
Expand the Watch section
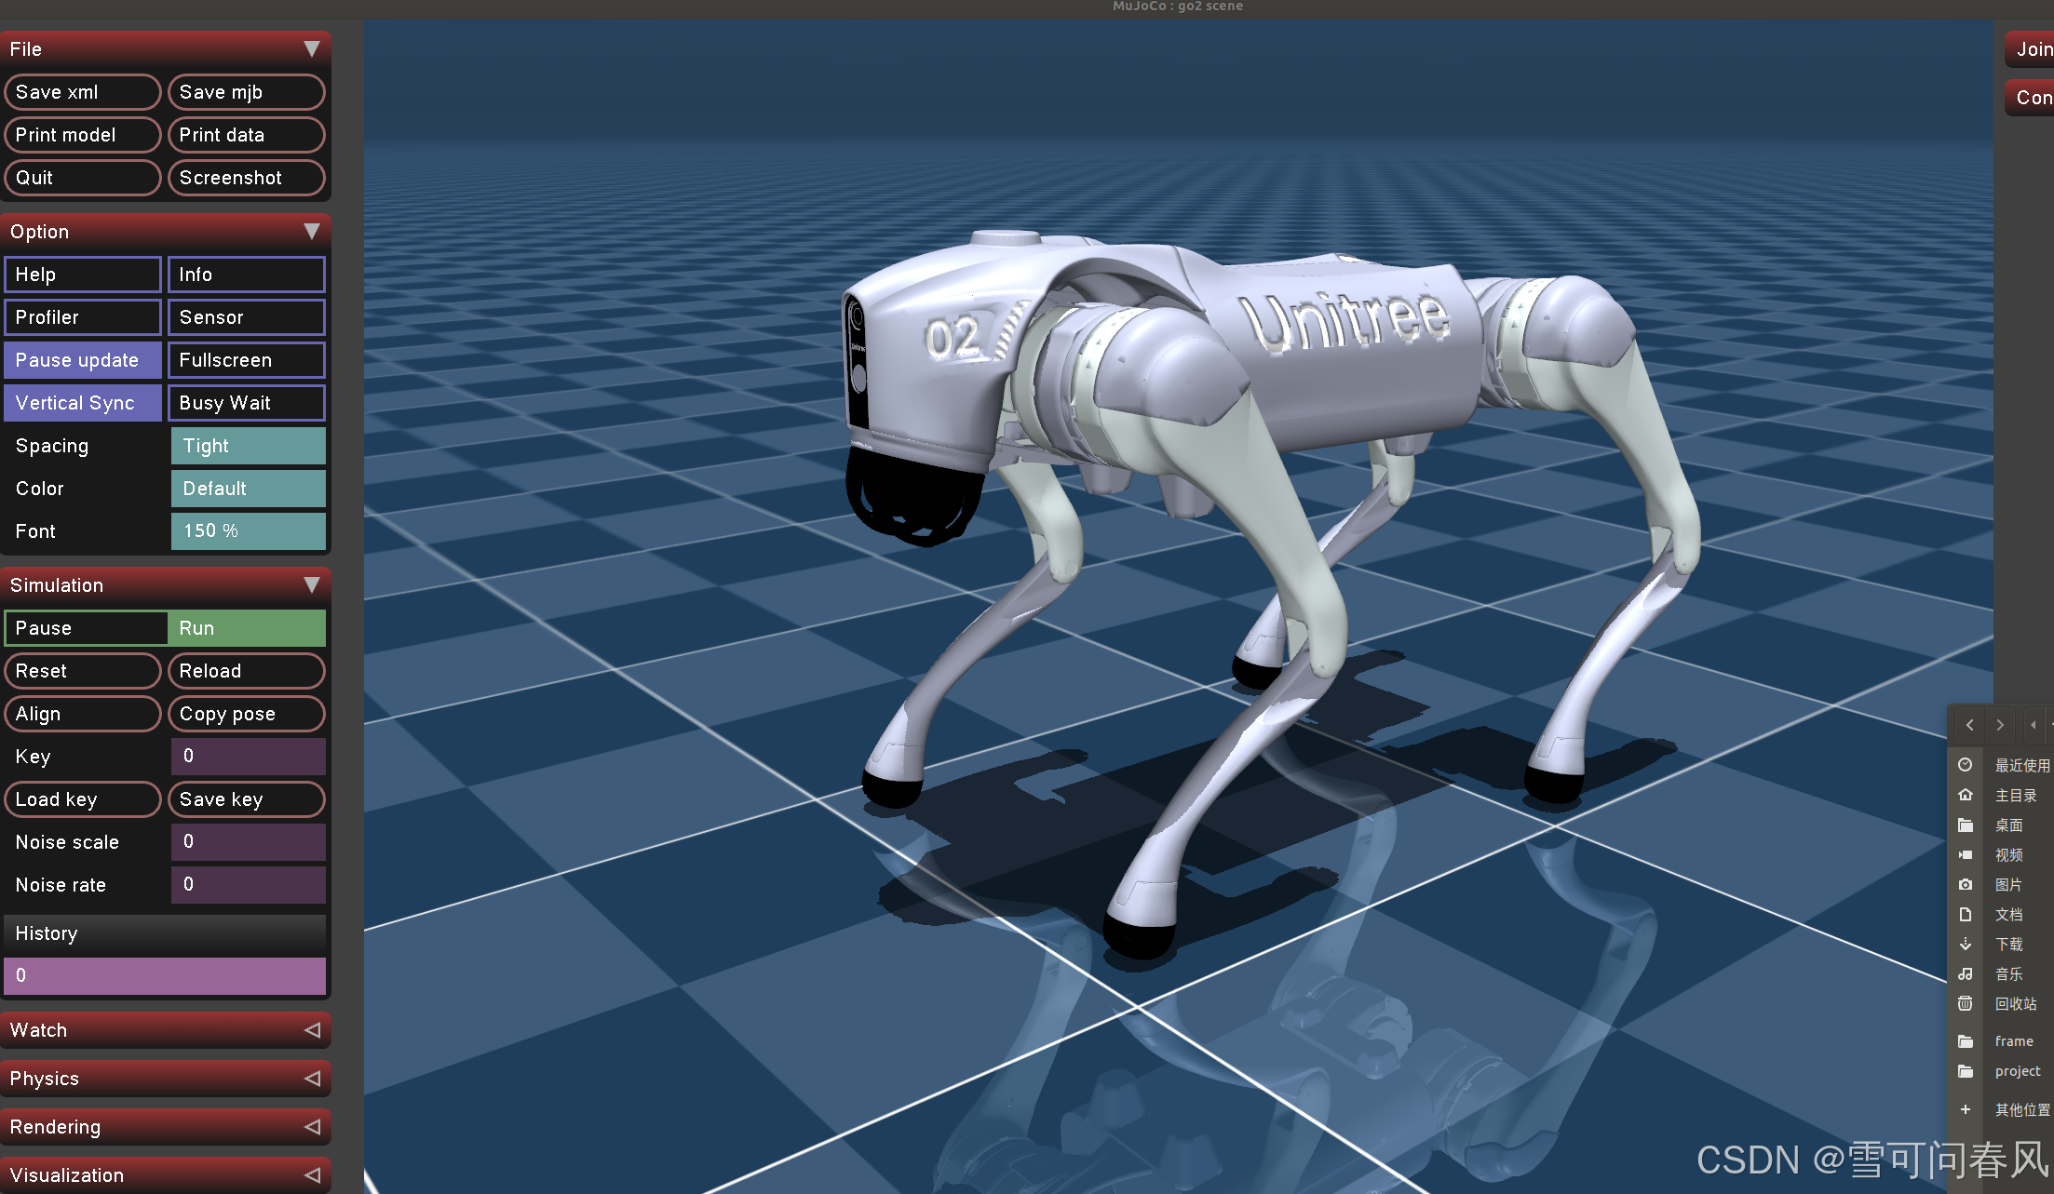(166, 1030)
